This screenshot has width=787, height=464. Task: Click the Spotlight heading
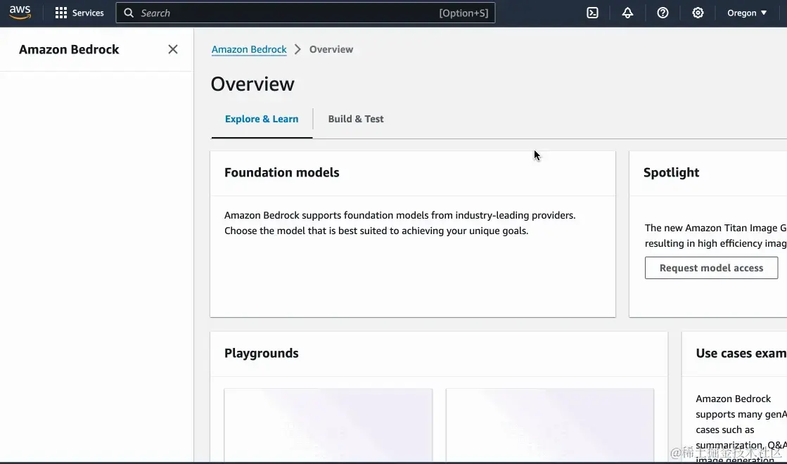click(671, 172)
